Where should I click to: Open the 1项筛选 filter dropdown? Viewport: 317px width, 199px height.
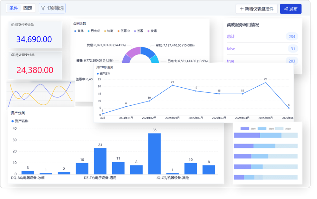coord(52,8)
